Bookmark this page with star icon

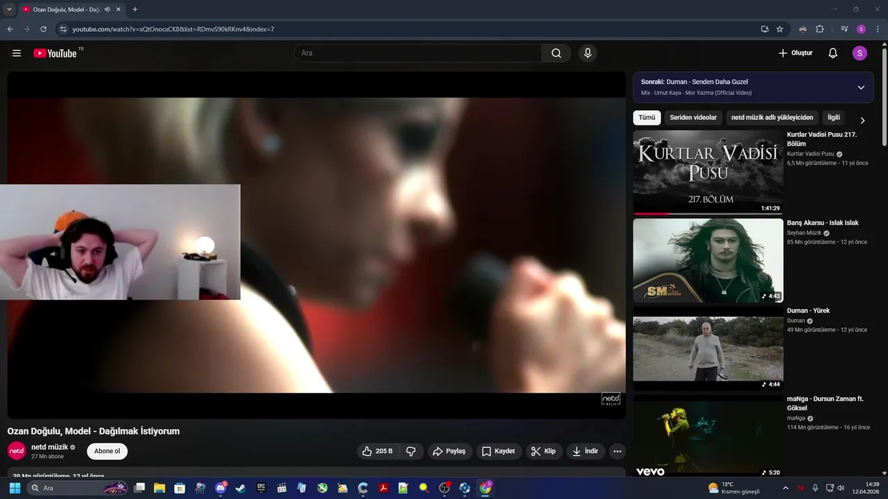click(x=780, y=29)
